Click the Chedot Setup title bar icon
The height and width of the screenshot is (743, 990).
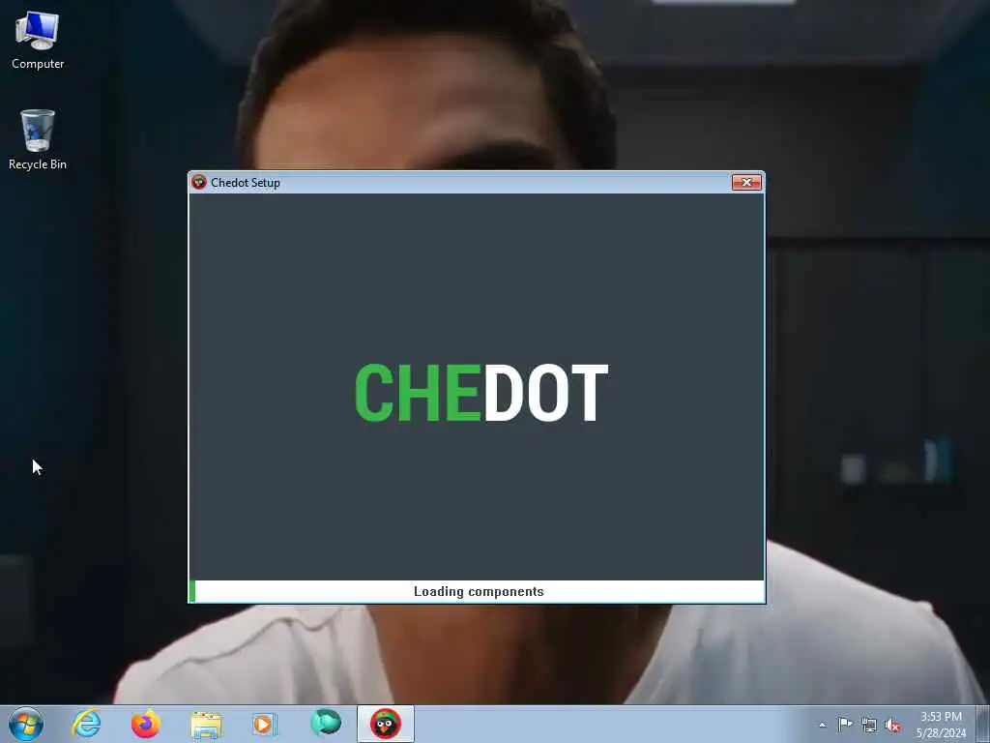pyautogui.click(x=199, y=183)
